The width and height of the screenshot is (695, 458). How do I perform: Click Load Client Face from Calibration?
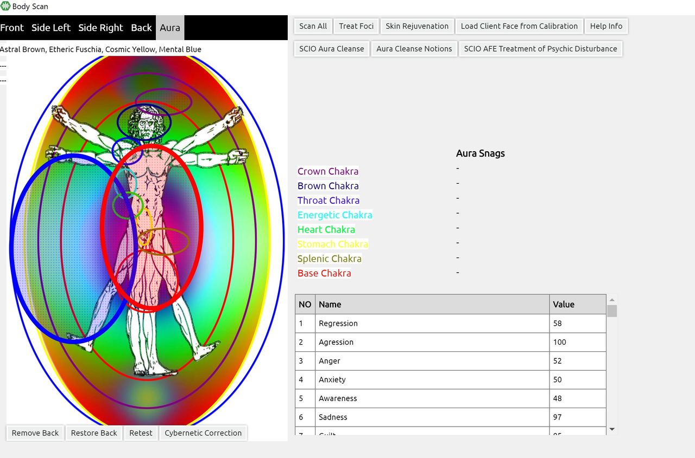[x=519, y=26]
